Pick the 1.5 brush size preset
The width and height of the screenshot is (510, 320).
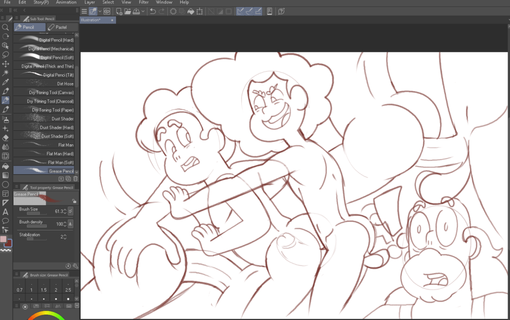(43, 290)
